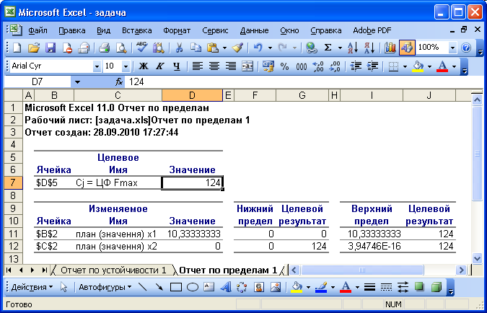Open the Правка menu
Viewport: 487px width, 313px height.
[71, 30]
